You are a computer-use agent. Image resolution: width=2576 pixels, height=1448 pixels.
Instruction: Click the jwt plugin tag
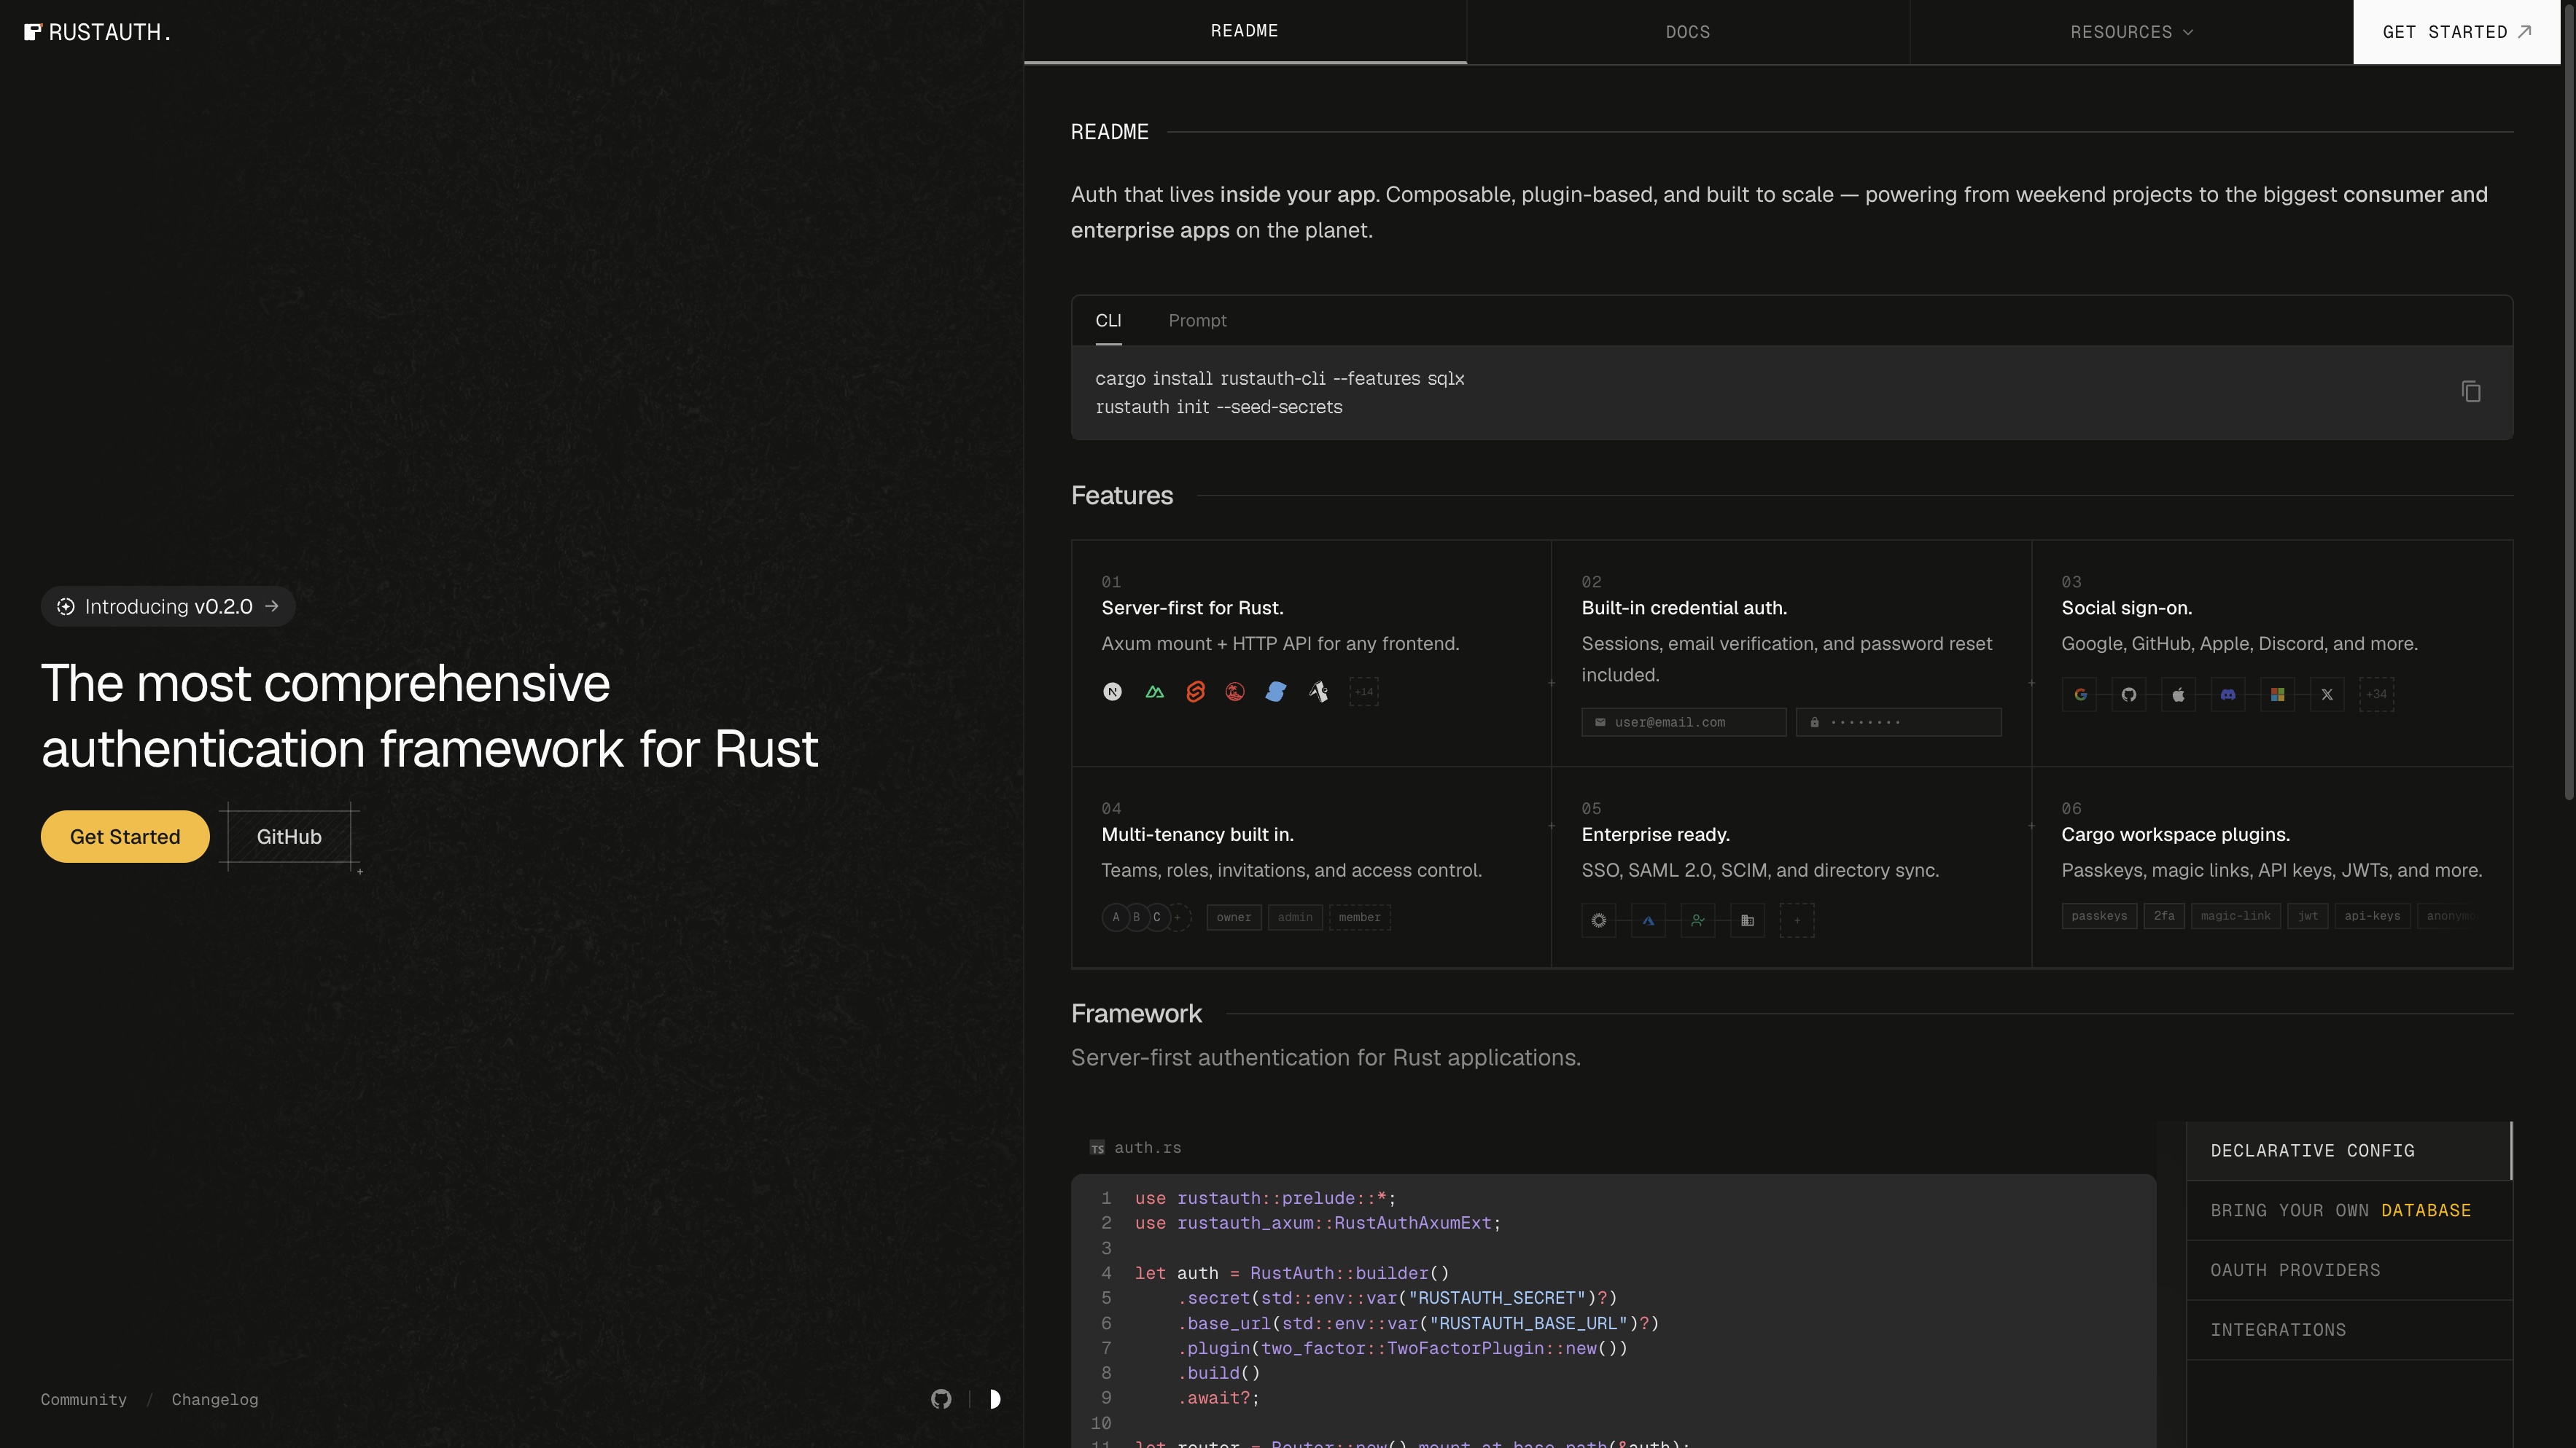click(2308, 916)
